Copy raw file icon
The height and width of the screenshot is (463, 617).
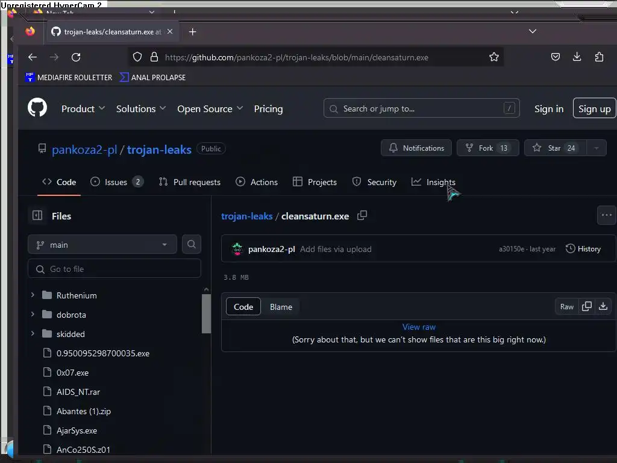[587, 306]
